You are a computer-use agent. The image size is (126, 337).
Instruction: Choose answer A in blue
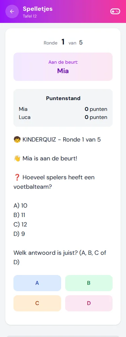click(x=37, y=283)
